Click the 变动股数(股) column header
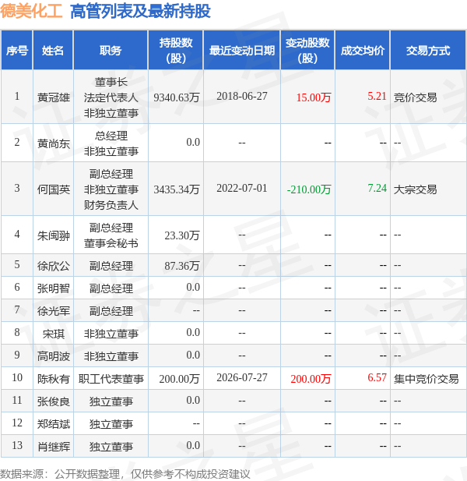The height and width of the screenshot is (481, 467). (307, 51)
